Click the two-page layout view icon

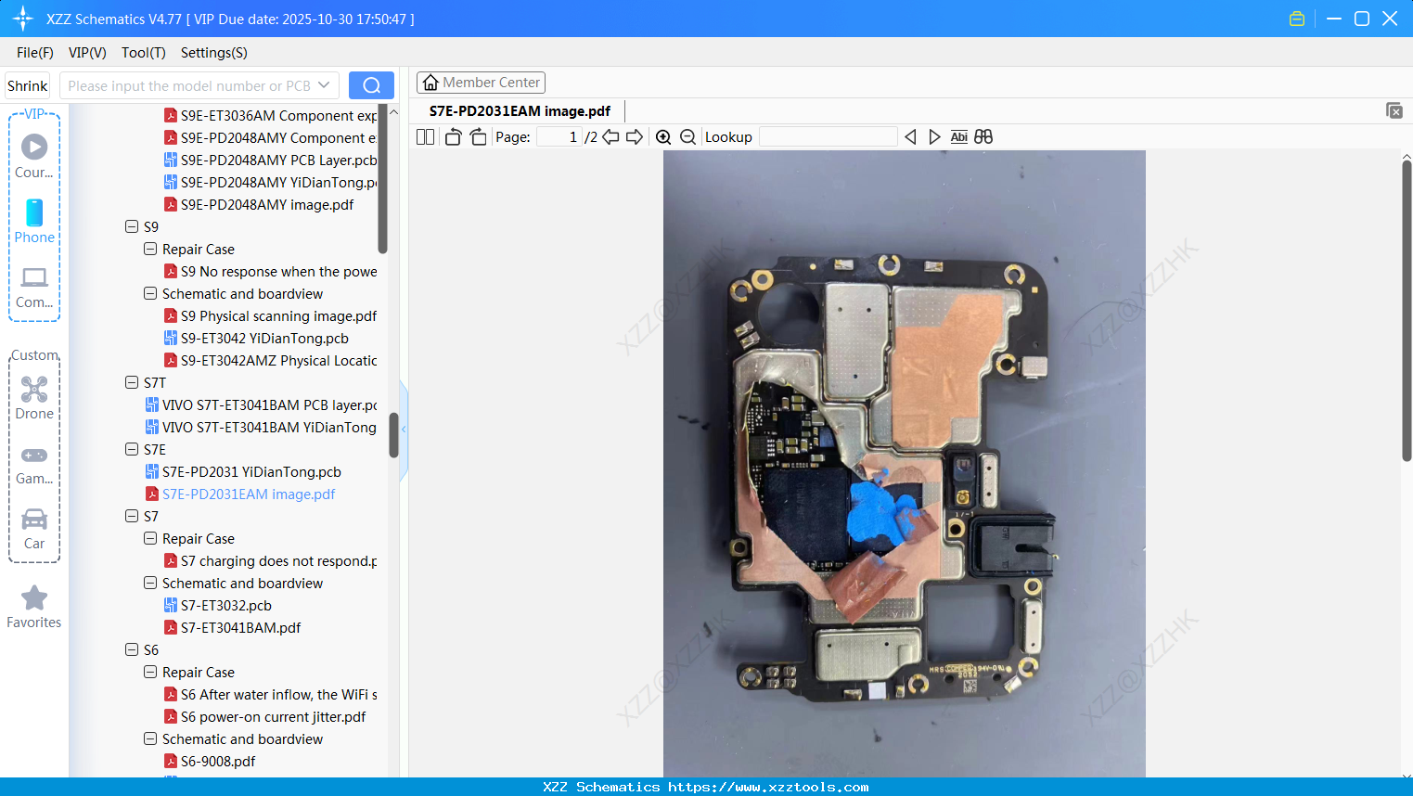(x=425, y=137)
